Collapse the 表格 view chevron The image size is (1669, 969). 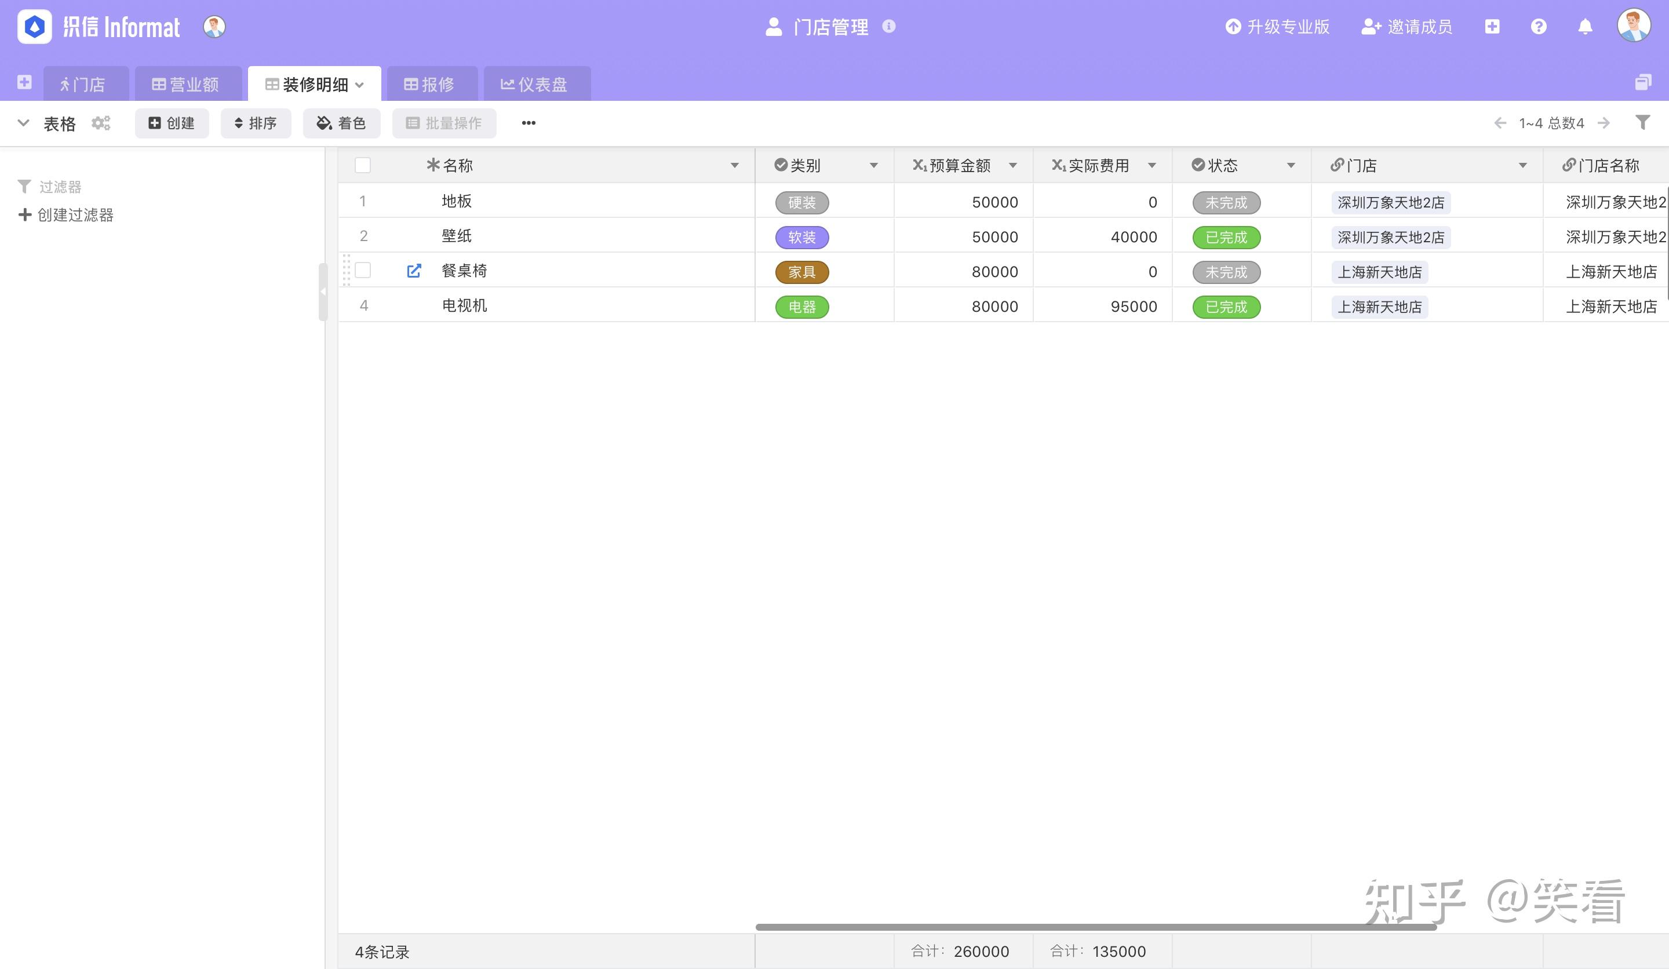coord(23,123)
